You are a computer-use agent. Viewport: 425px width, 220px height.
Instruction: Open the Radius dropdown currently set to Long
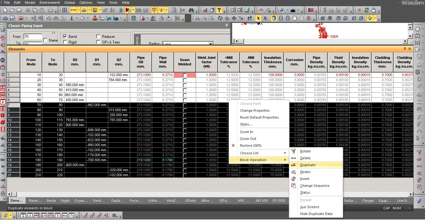(x=210, y=43)
